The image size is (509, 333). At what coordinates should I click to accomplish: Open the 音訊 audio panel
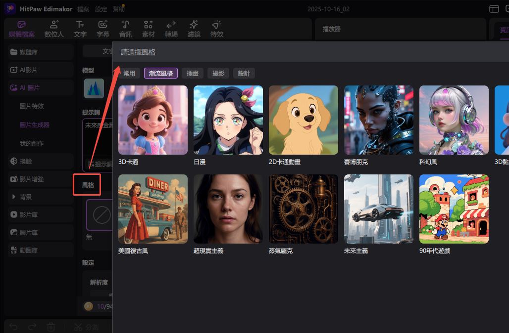(126, 29)
